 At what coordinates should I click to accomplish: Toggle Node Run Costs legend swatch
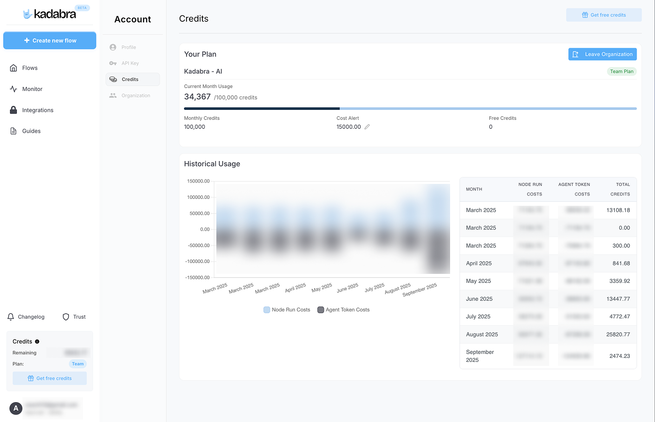[267, 310]
